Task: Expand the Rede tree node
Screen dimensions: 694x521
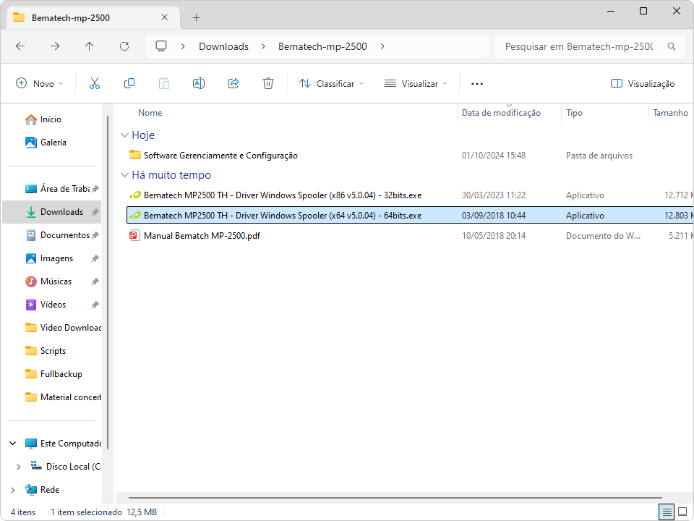Action: [13, 490]
